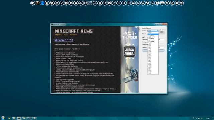The height and width of the screenshot is (120, 214).
Task: Click the system clock in the taskbar
Action: pyautogui.click(x=208, y=118)
